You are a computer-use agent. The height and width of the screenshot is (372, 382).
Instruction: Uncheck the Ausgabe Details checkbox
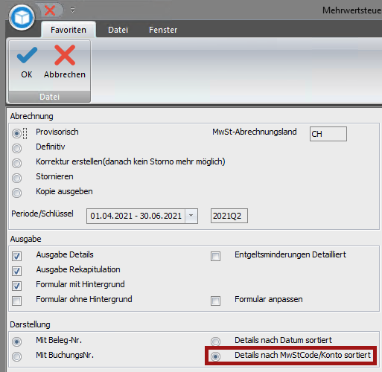click(16, 256)
